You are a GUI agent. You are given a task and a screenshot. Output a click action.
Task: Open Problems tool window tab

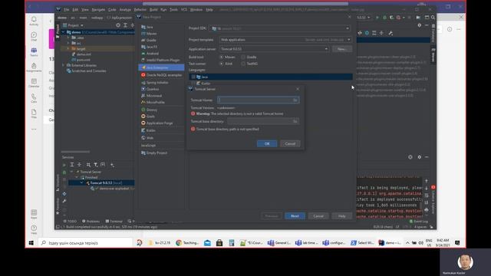click(91, 222)
